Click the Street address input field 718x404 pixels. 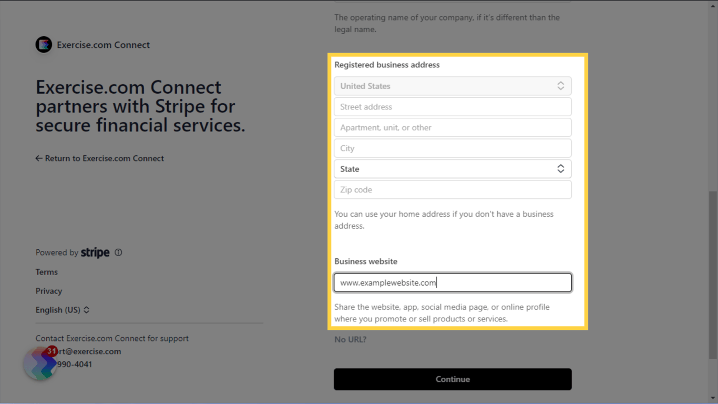pyautogui.click(x=453, y=106)
